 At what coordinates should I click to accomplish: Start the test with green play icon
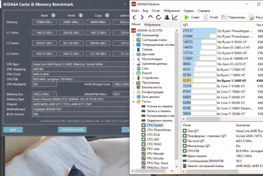(187, 17)
